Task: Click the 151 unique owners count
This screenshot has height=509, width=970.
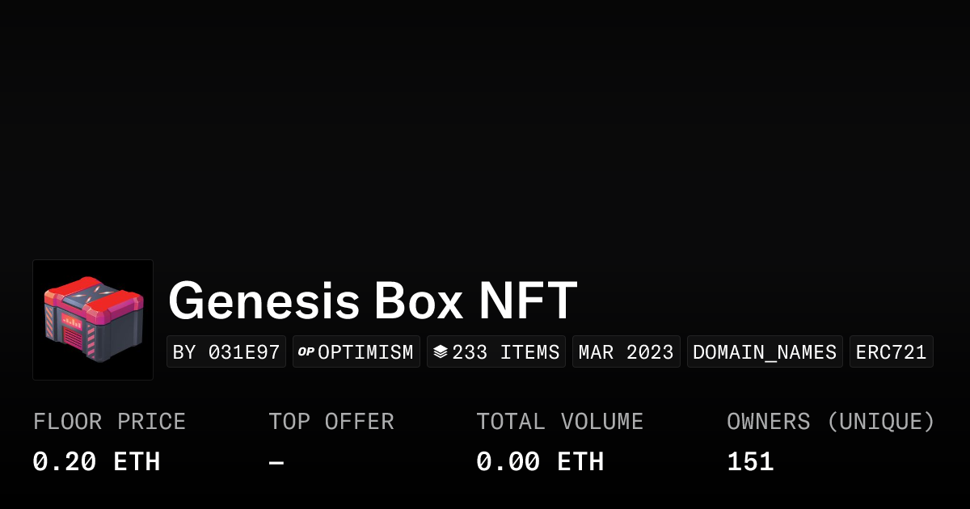Action: [750, 462]
